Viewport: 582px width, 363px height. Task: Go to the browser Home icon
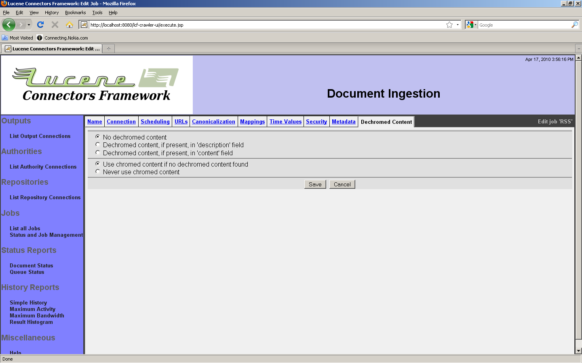pyautogui.click(x=70, y=25)
